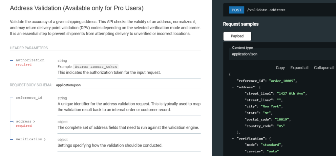Click the application/json content type value
The height and width of the screenshot is (156, 336).
click(x=244, y=54)
